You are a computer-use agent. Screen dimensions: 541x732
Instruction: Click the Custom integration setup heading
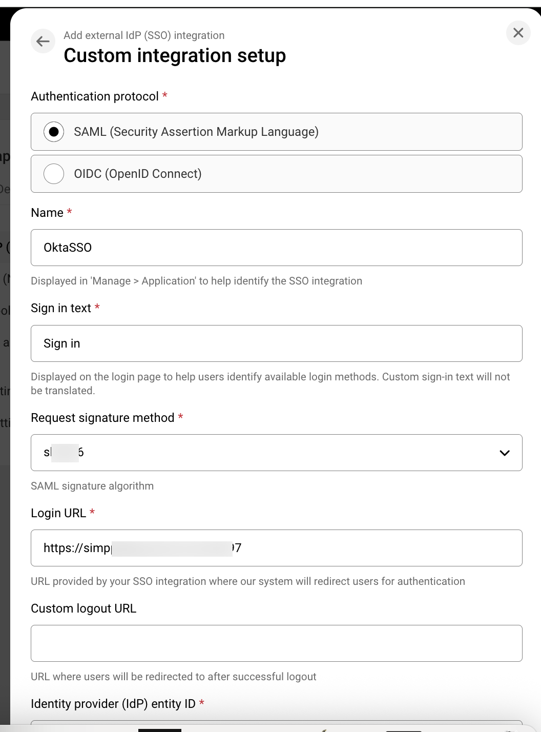click(175, 55)
